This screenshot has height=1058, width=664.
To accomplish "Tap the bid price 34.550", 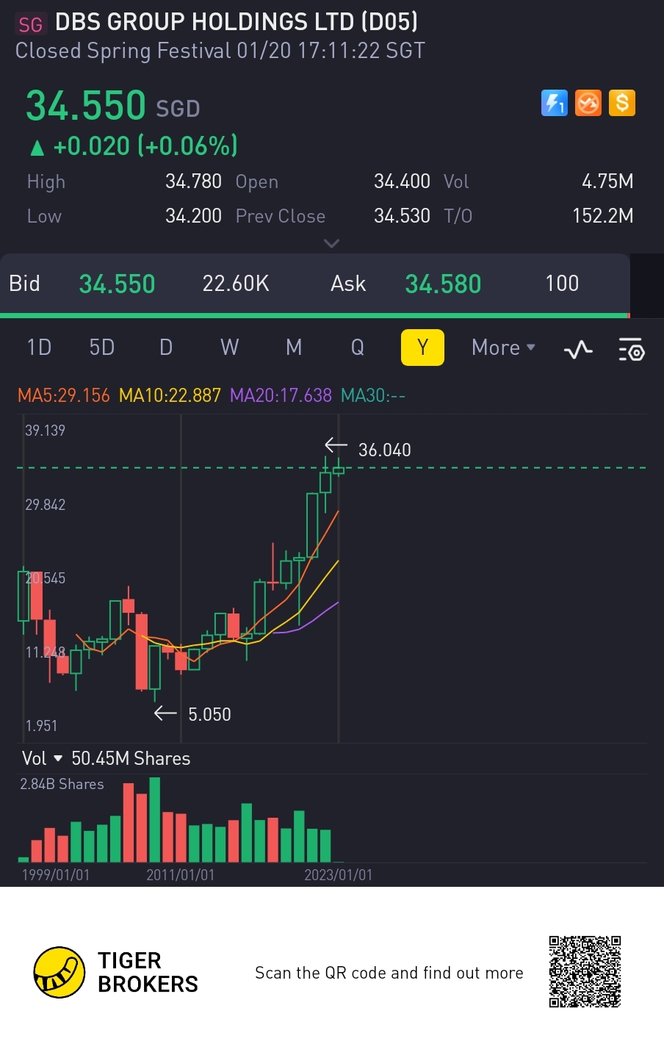I will pos(117,284).
